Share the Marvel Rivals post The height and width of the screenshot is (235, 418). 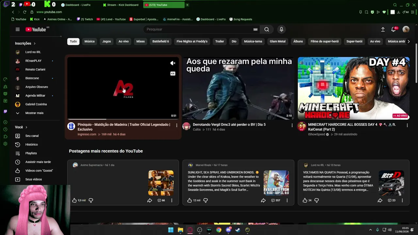tap(263, 200)
